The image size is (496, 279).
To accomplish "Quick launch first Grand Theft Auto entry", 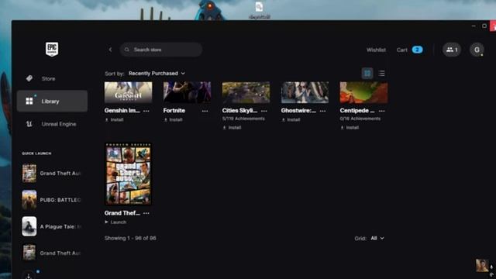I will [x=52, y=174].
